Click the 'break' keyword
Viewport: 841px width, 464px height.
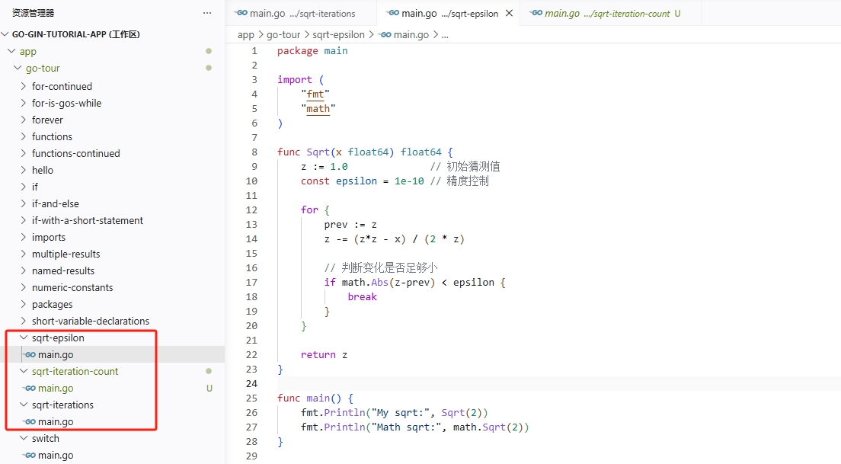tap(362, 296)
